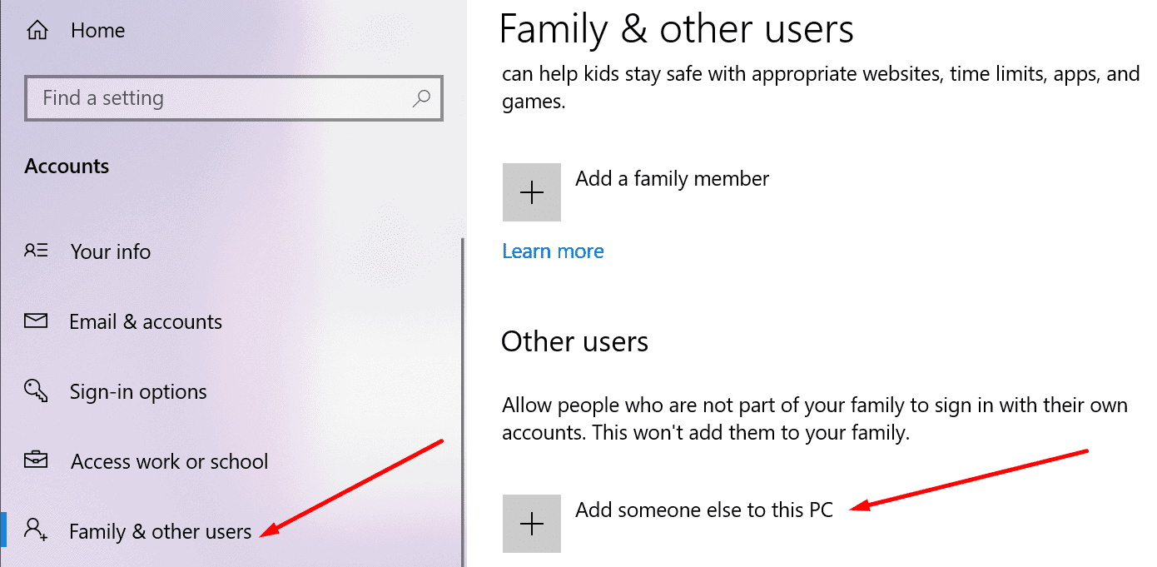The image size is (1157, 567).
Task: Select Access work or school
Action: coord(170,461)
